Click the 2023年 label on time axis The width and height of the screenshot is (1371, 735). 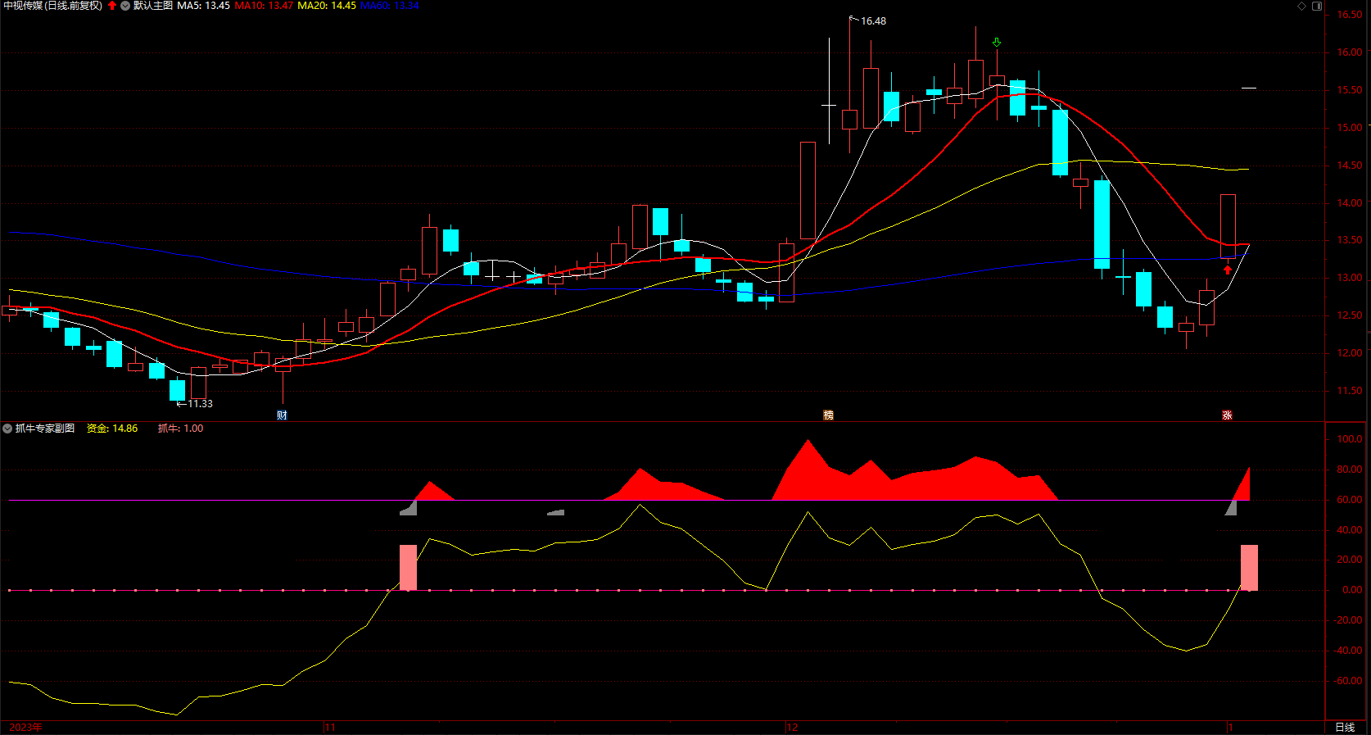tap(25, 728)
